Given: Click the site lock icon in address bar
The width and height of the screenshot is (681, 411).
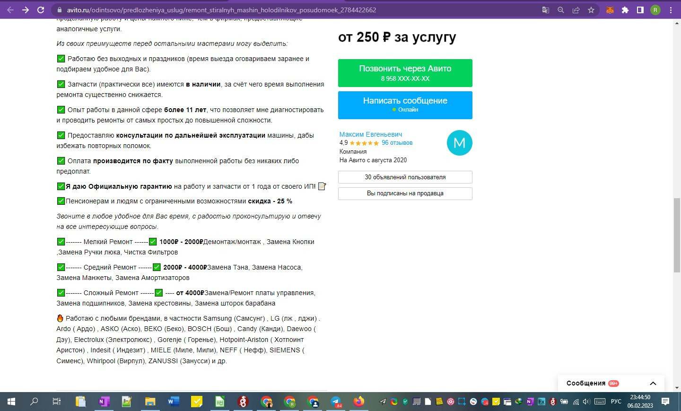Looking at the screenshot, I should click(60, 10).
